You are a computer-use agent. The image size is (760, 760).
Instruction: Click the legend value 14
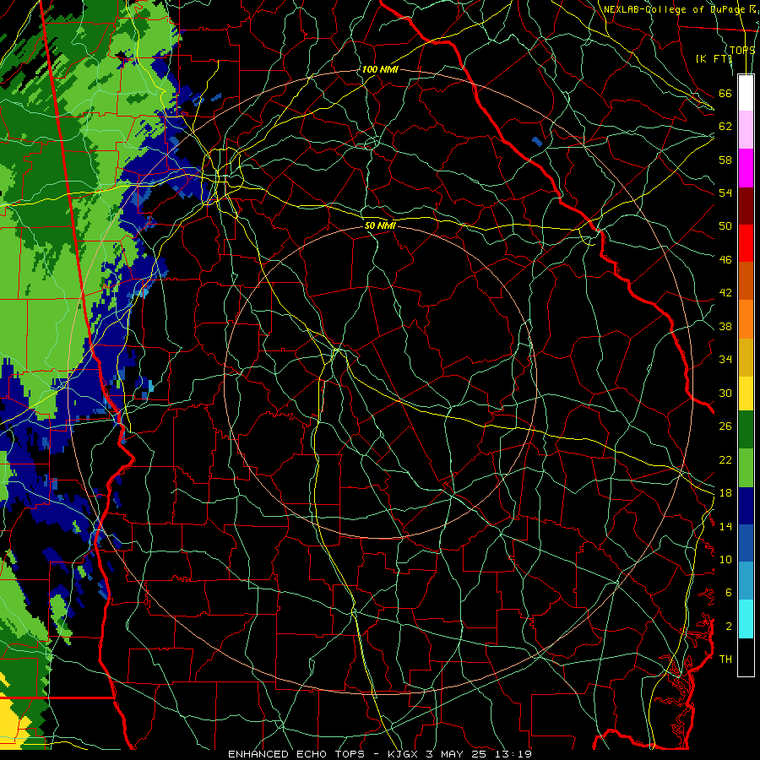tap(725, 526)
